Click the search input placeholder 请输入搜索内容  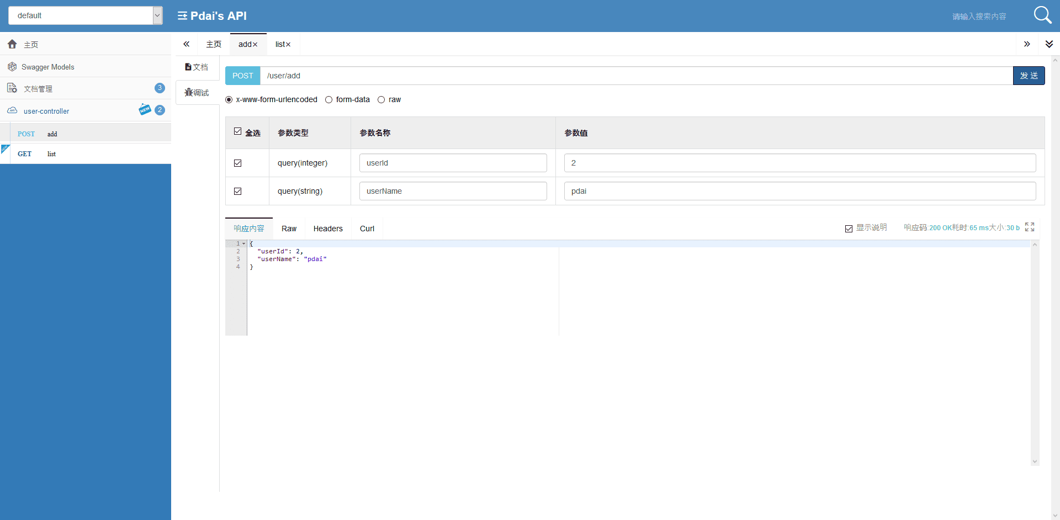click(x=979, y=16)
